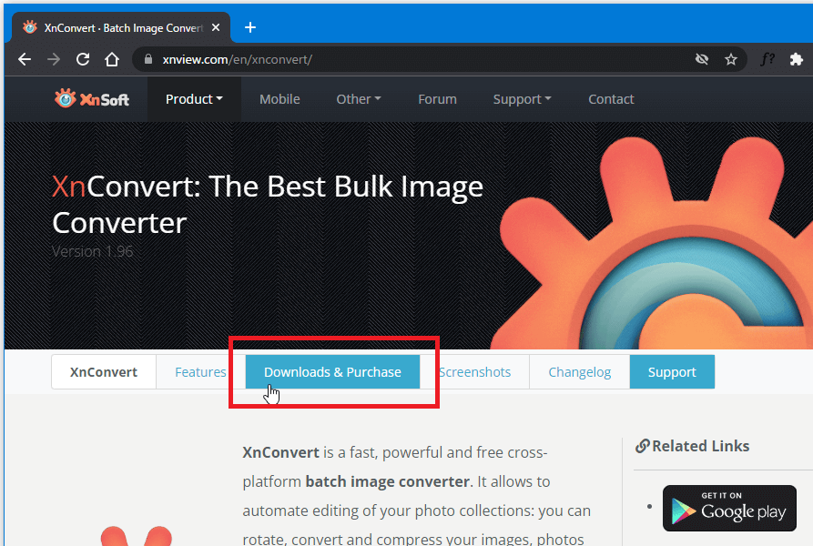Open a new browser tab
The width and height of the screenshot is (813, 546).
[x=250, y=27]
